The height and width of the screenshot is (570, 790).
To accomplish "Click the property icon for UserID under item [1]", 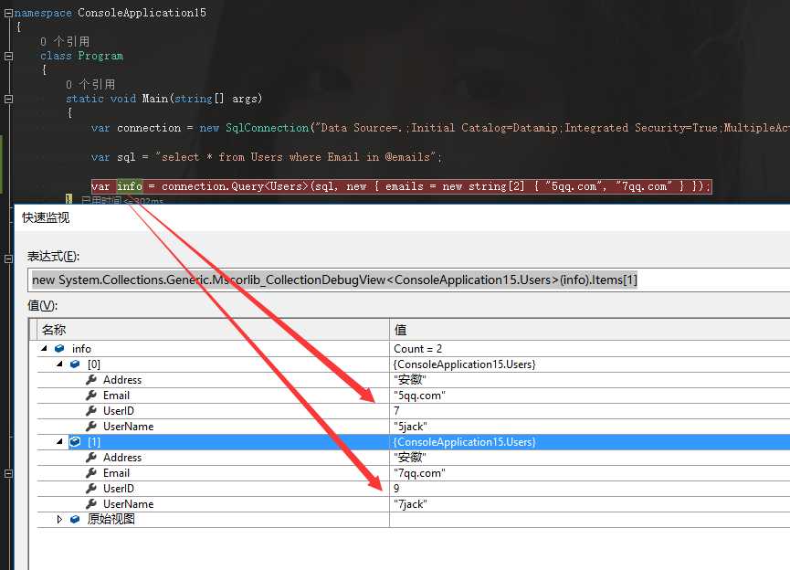I will [x=91, y=489].
